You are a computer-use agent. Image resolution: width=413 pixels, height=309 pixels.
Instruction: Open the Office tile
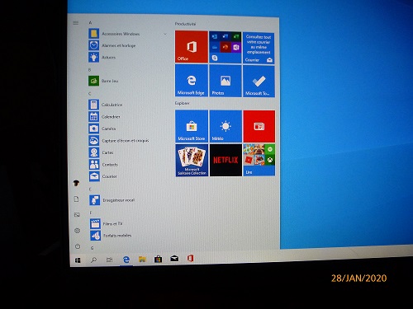click(x=192, y=47)
